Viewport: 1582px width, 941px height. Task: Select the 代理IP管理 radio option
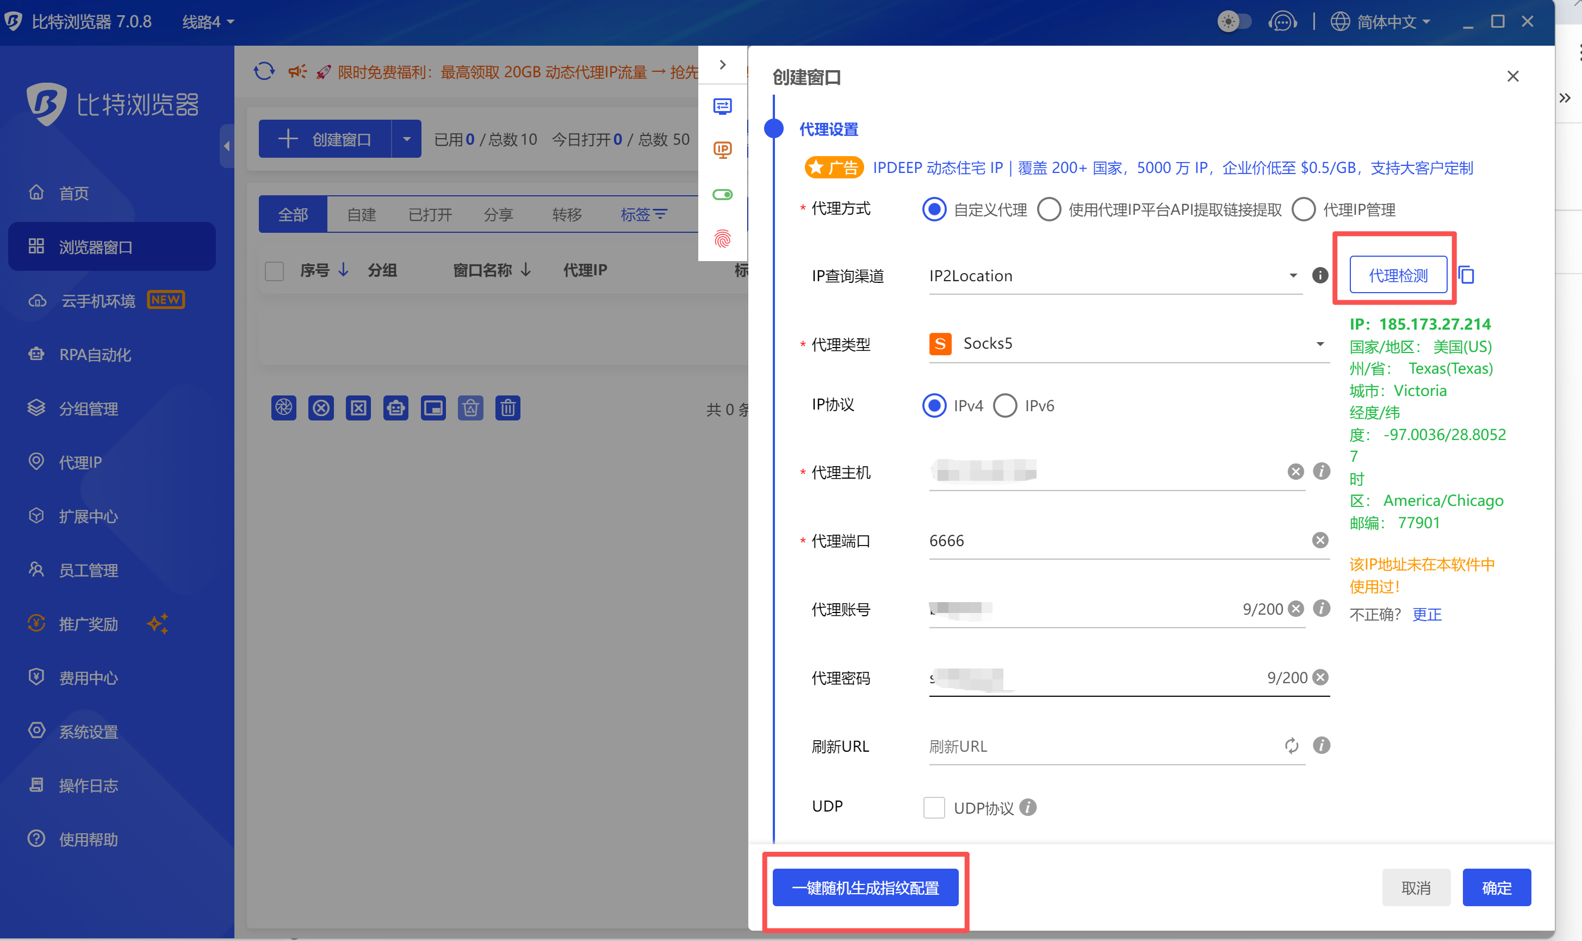pyautogui.click(x=1304, y=209)
